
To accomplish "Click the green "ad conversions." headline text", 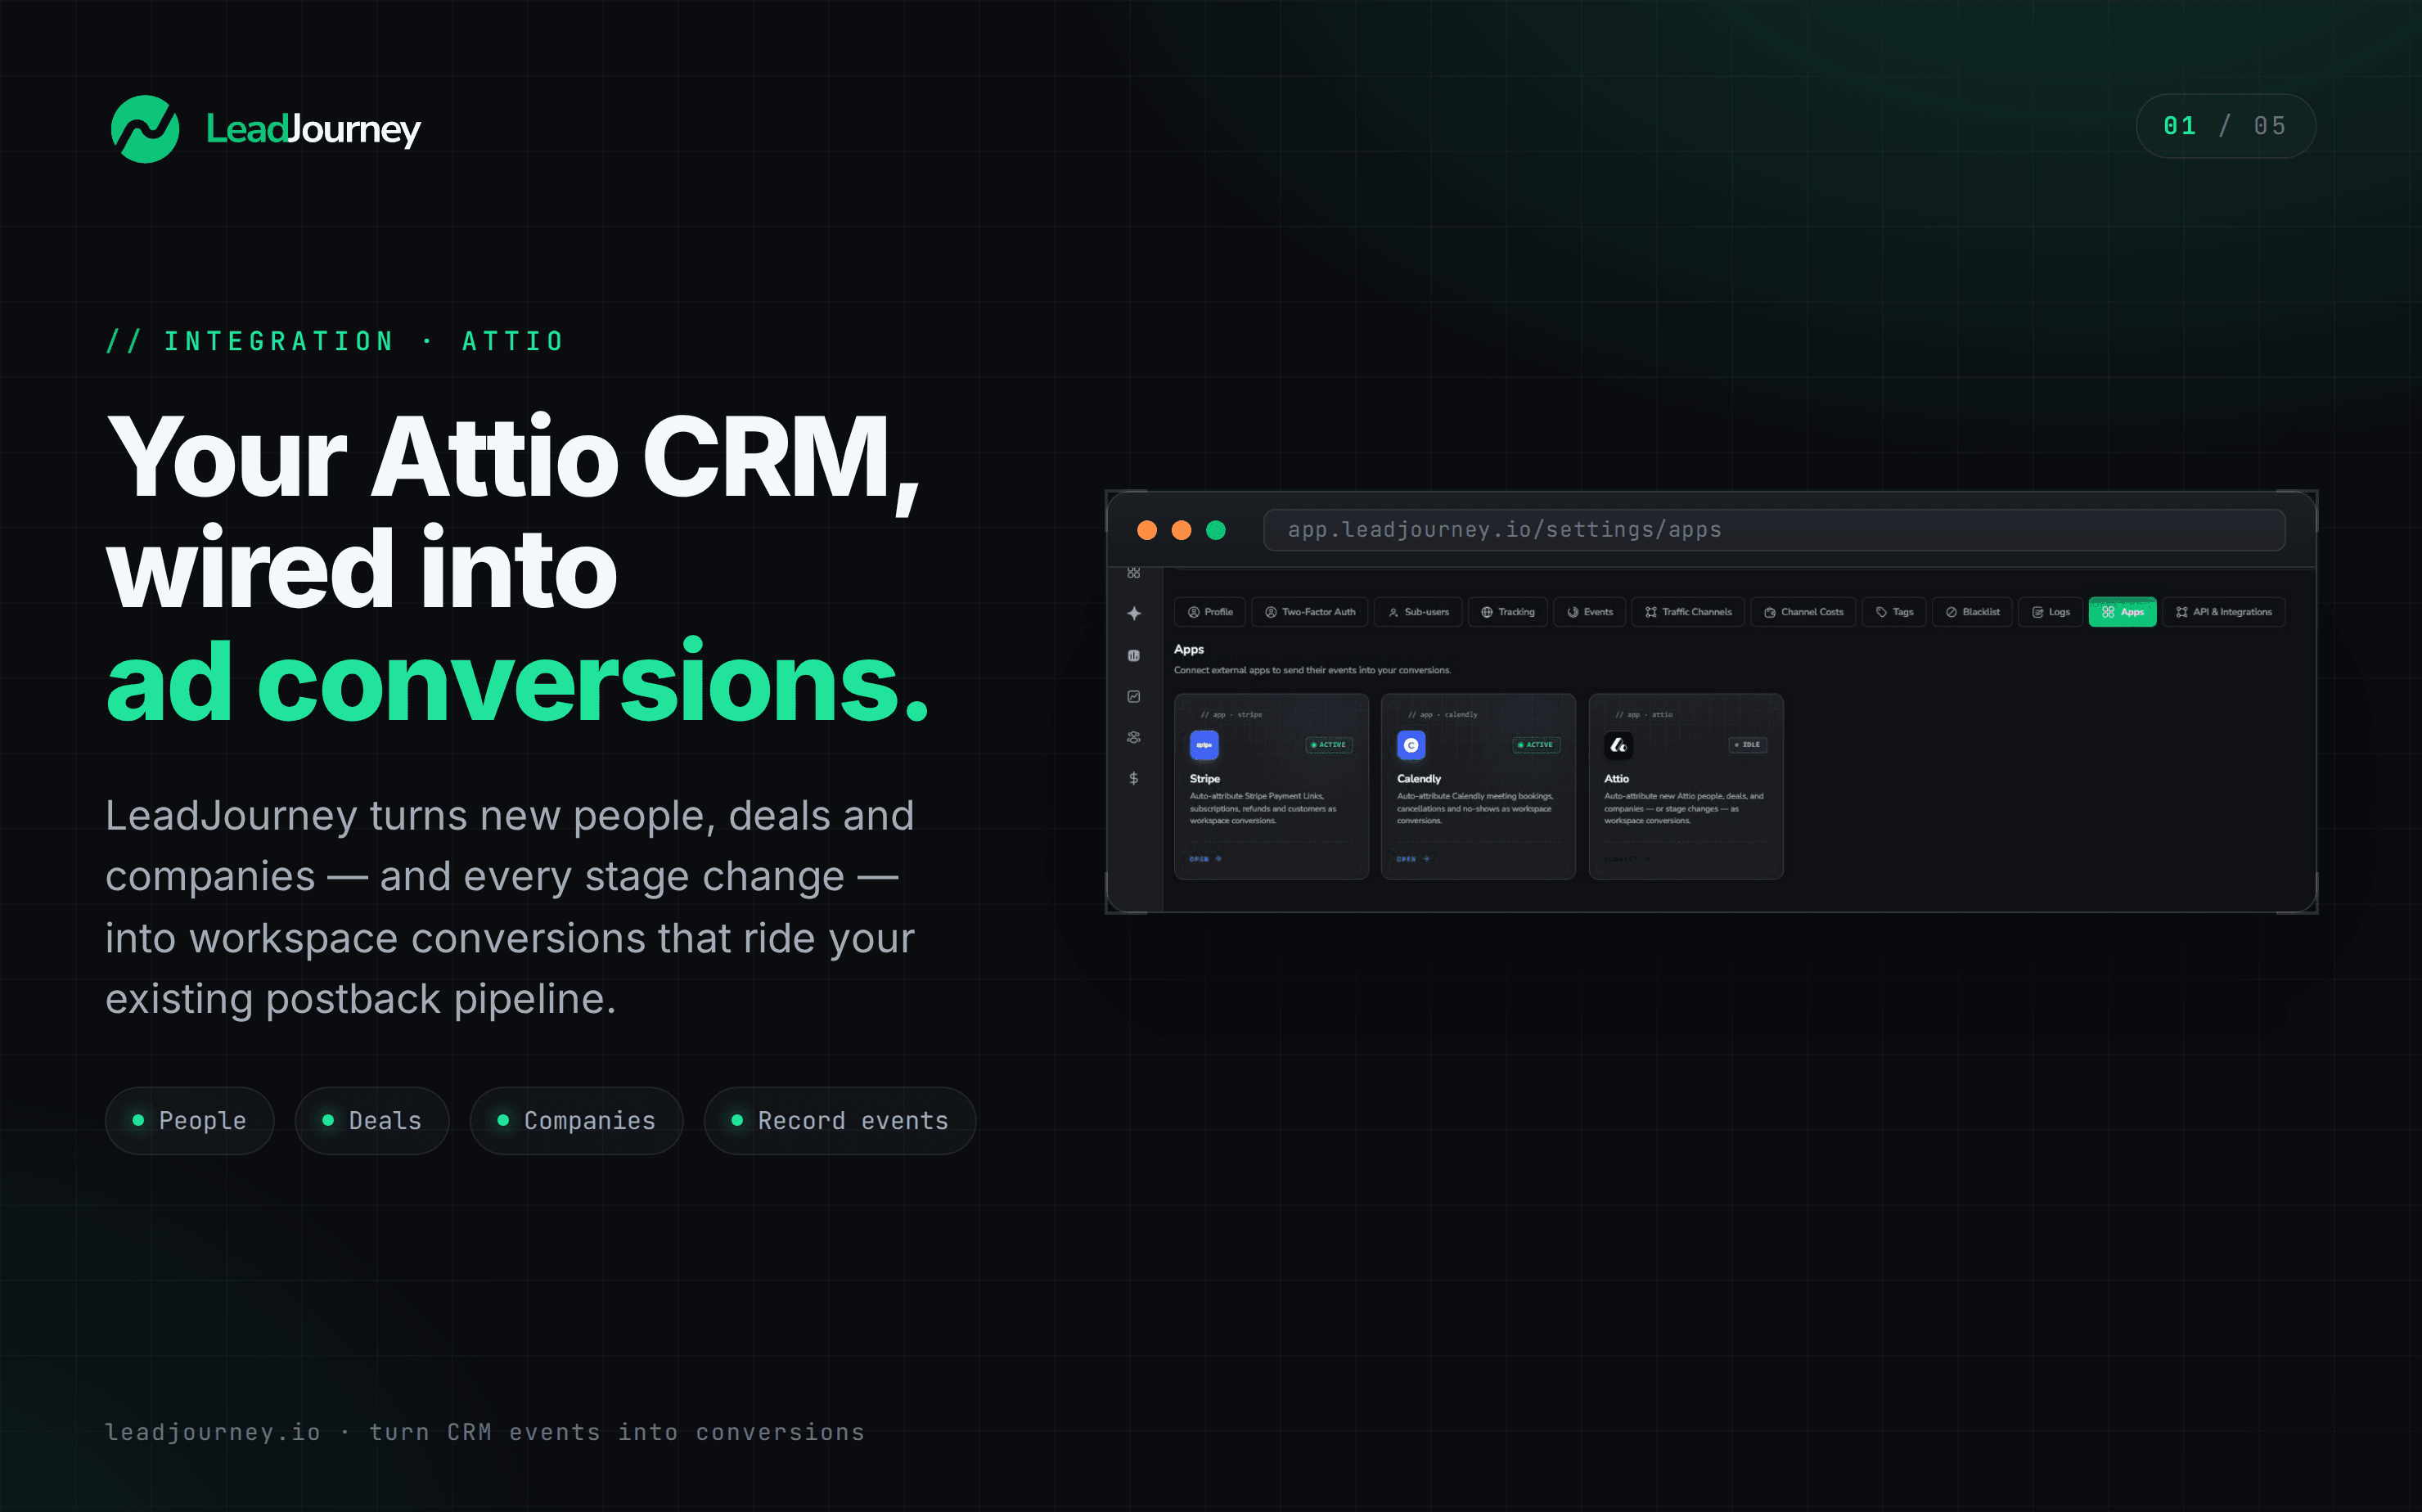I will click(x=518, y=683).
